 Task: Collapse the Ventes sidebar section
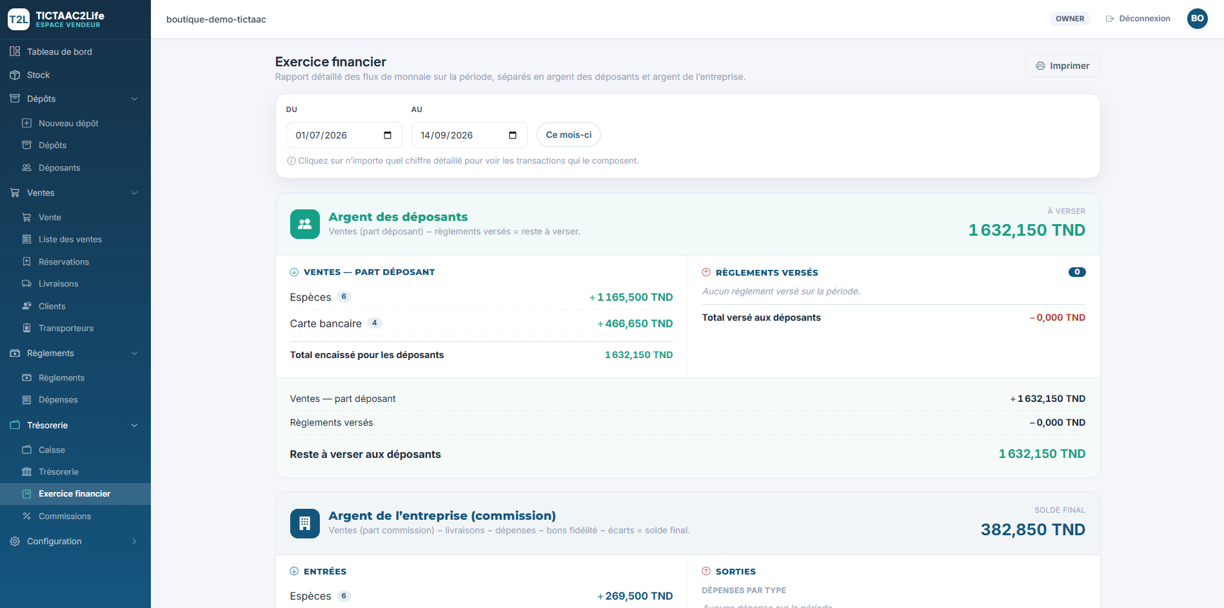[x=134, y=193]
